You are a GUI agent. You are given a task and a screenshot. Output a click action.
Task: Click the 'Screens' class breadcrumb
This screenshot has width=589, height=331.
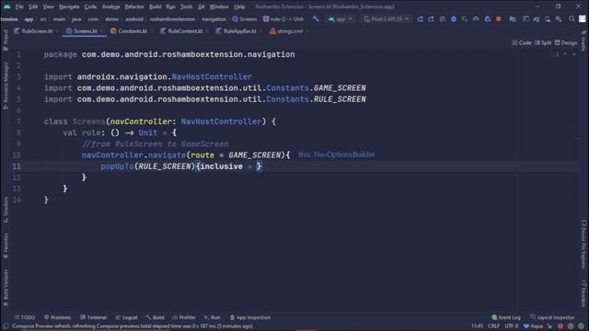245,18
